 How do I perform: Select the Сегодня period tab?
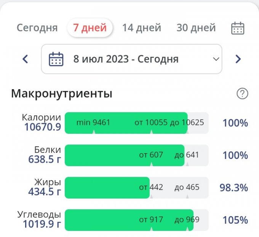37,28
